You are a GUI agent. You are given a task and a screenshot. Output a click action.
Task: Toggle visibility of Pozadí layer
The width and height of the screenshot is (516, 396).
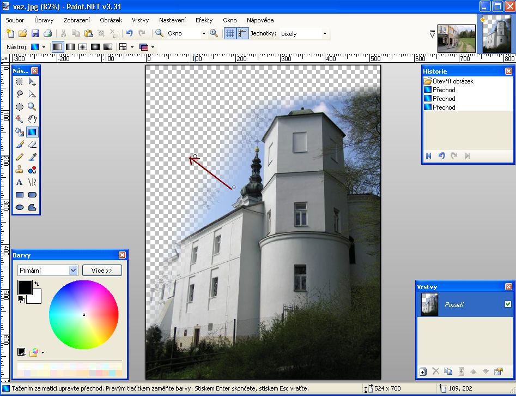(x=508, y=304)
